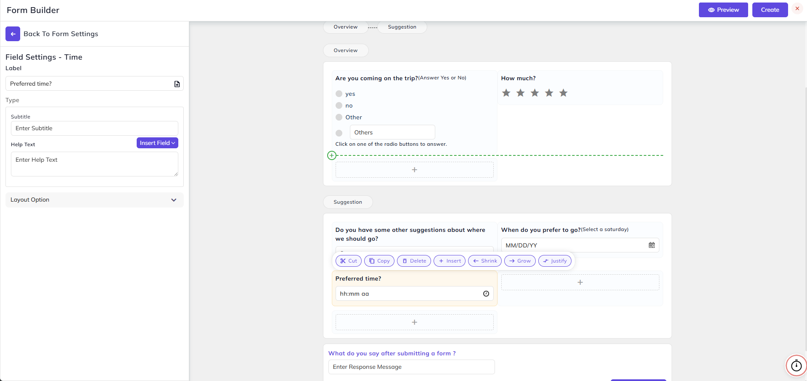The width and height of the screenshot is (807, 381).
Task: Click the Overview section label pill
Action: 346,50
